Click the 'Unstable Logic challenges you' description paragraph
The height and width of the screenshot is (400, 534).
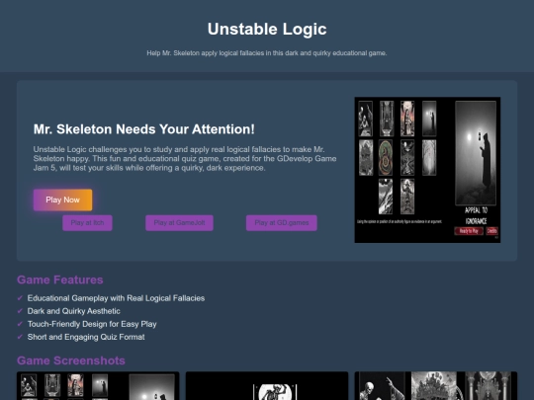click(185, 158)
